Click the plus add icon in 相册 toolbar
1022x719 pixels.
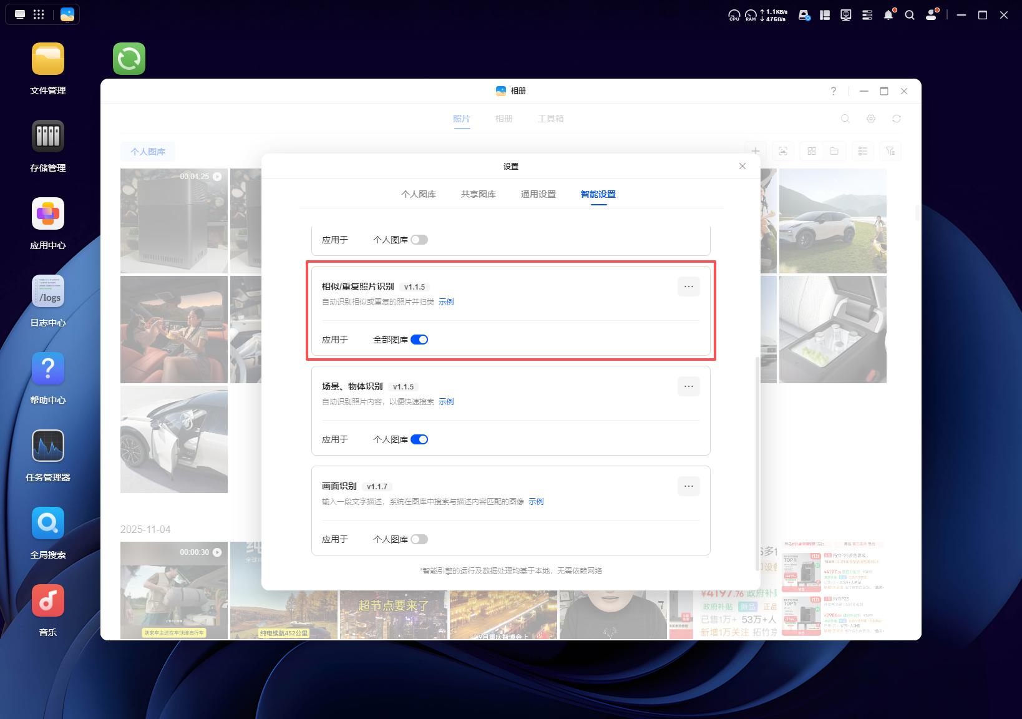756,151
